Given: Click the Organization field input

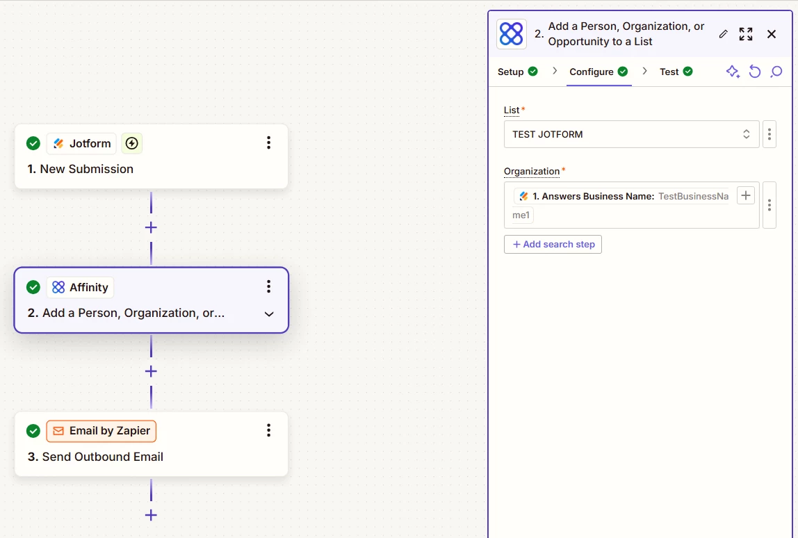Looking at the screenshot, I should (x=631, y=205).
